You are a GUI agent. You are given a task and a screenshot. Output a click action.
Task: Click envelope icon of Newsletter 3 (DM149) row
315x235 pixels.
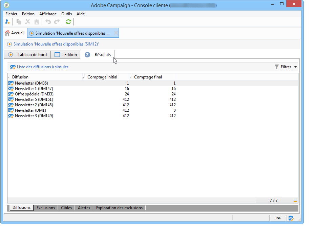(x=11, y=116)
